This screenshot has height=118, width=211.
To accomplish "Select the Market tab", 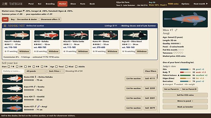I will click(63, 4).
